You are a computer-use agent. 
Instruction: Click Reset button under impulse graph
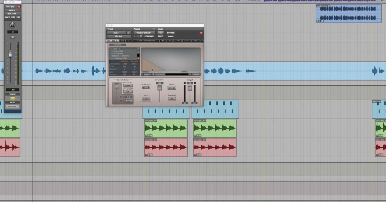(x=196, y=74)
